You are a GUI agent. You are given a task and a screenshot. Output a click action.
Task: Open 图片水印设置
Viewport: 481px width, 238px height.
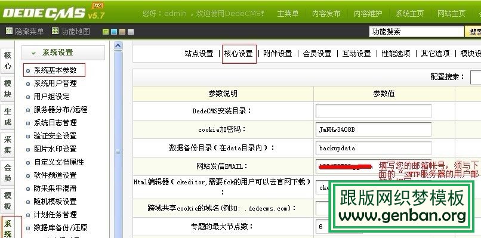coord(55,149)
